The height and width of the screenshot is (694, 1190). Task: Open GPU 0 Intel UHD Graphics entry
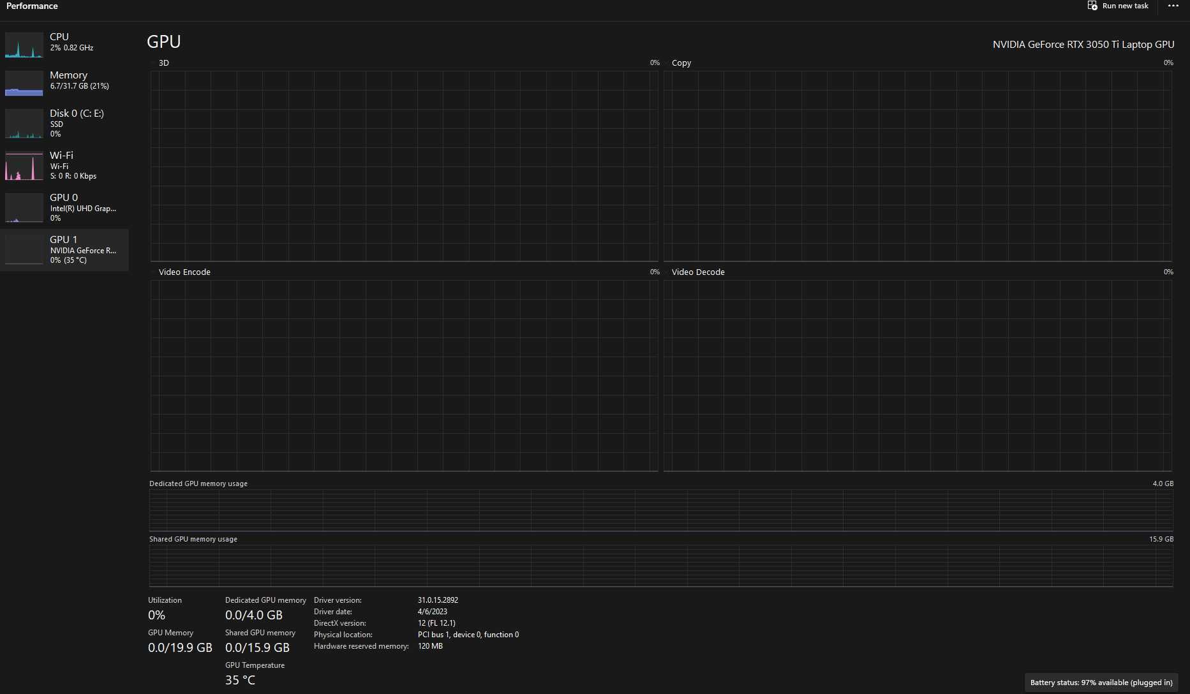(x=64, y=208)
